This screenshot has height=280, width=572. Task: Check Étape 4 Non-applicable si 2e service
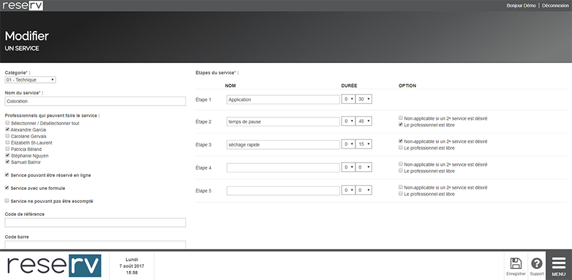pyautogui.click(x=401, y=164)
